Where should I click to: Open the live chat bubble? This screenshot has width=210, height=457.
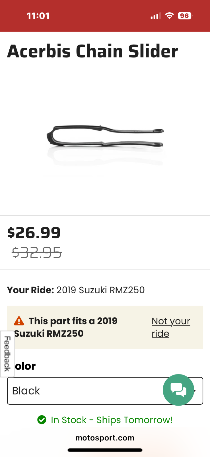[x=178, y=390]
